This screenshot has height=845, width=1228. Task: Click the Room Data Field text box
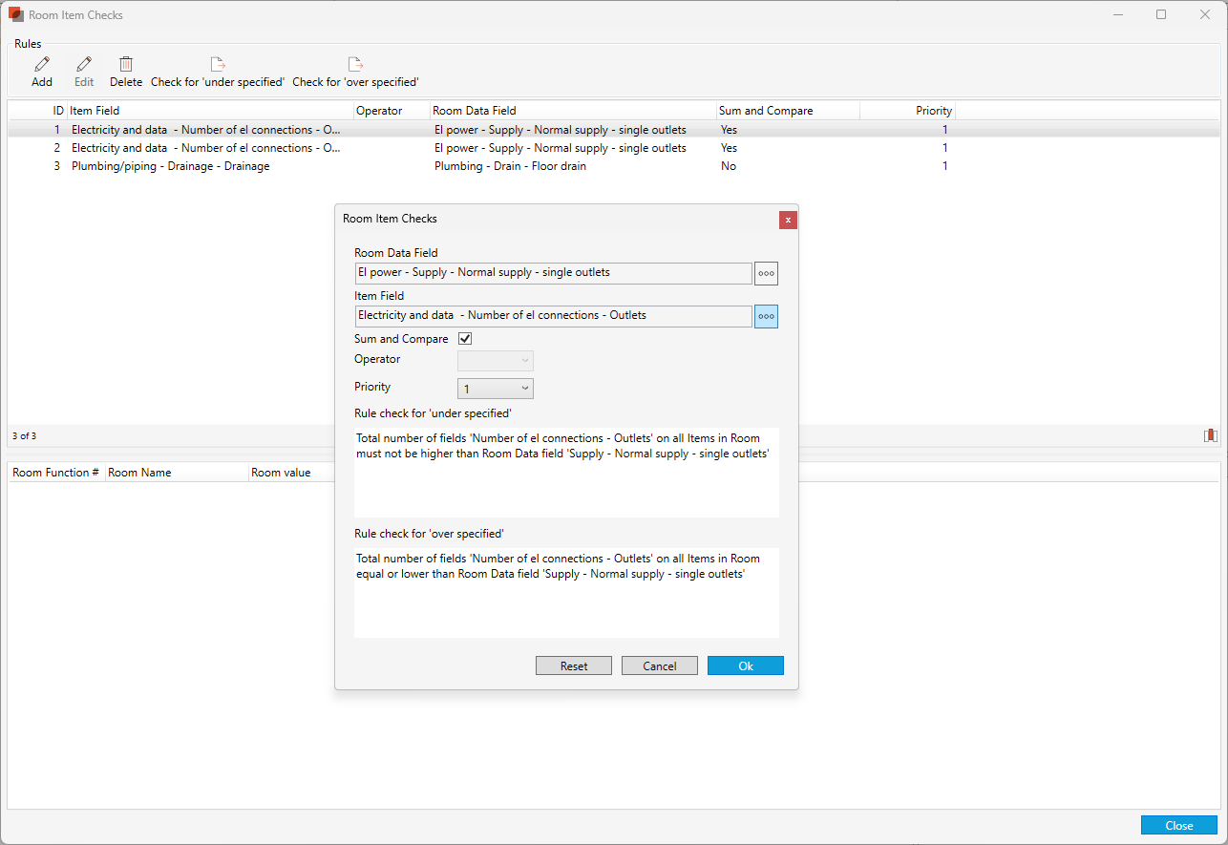click(553, 273)
